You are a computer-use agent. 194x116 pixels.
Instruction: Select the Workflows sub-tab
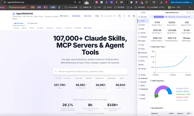(68, 28)
